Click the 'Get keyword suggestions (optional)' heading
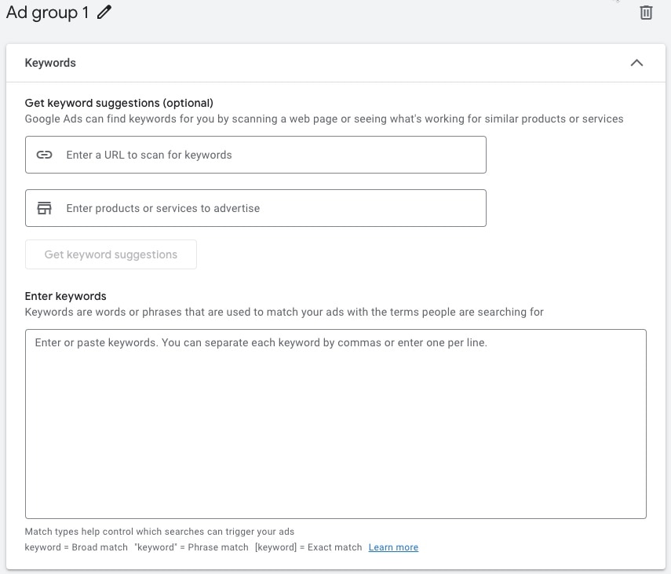This screenshot has height=574, width=671. 119,103
